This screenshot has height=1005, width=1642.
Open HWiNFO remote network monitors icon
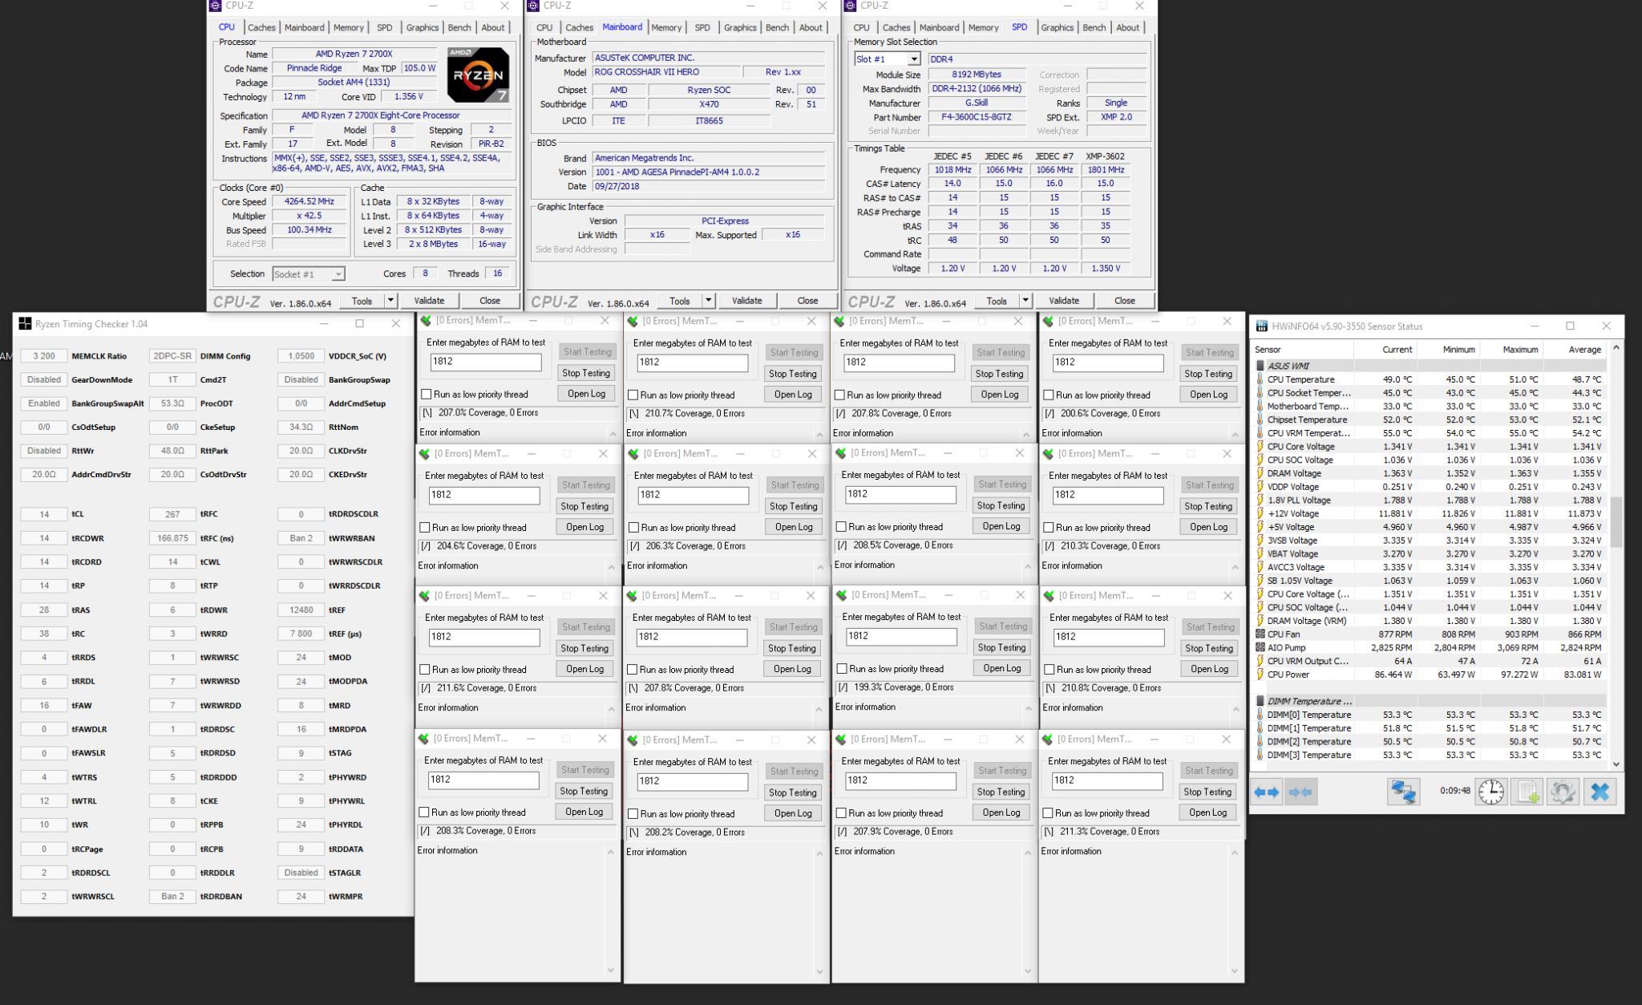pyautogui.click(x=1403, y=792)
